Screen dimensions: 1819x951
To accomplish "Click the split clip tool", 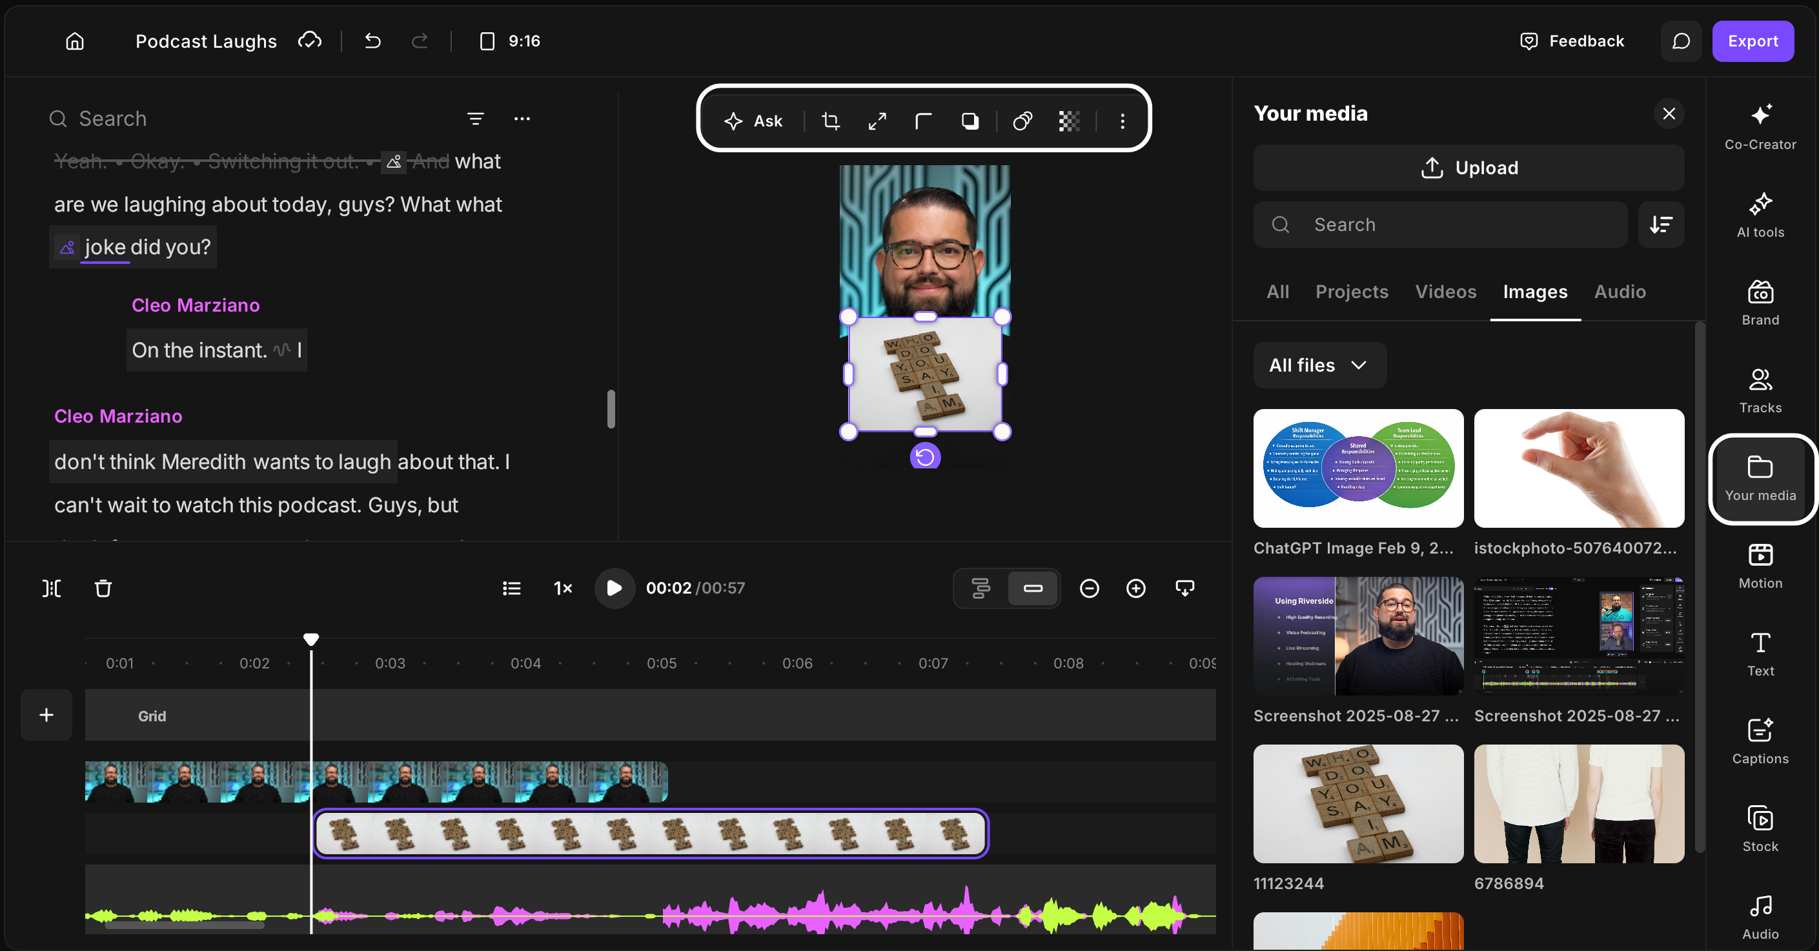I will tap(52, 588).
